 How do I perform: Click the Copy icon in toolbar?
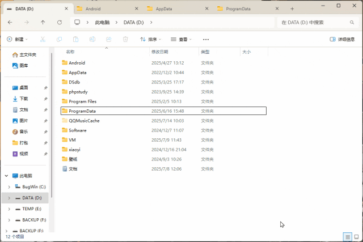click(x=59, y=39)
